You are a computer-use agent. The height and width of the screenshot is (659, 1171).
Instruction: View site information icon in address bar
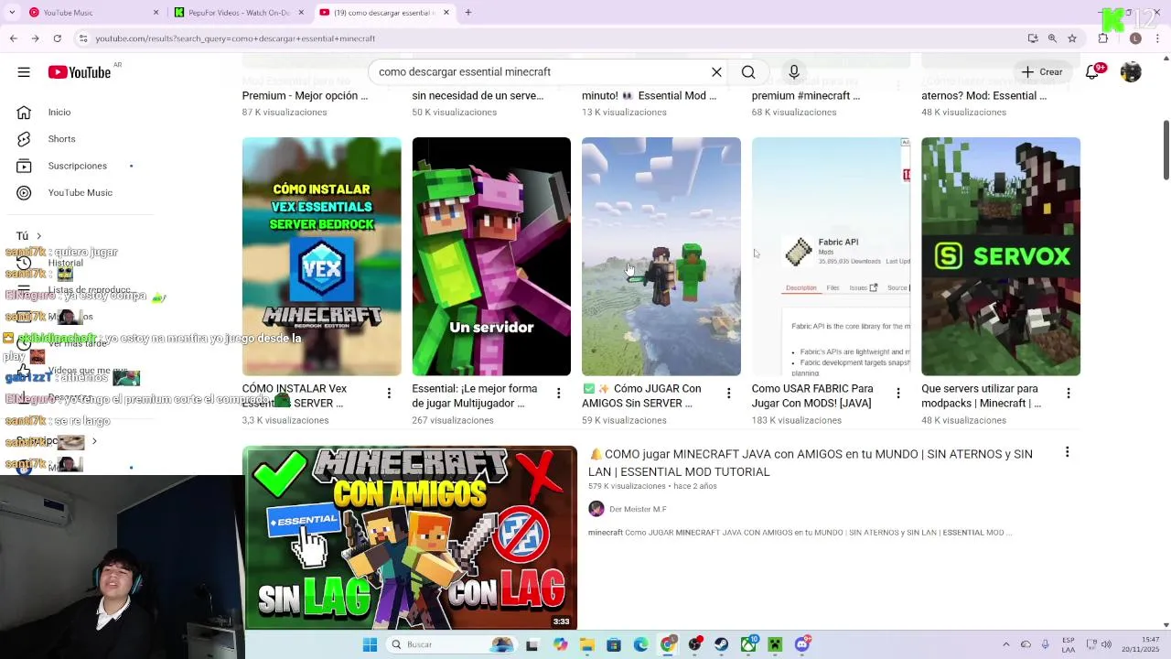tap(83, 38)
